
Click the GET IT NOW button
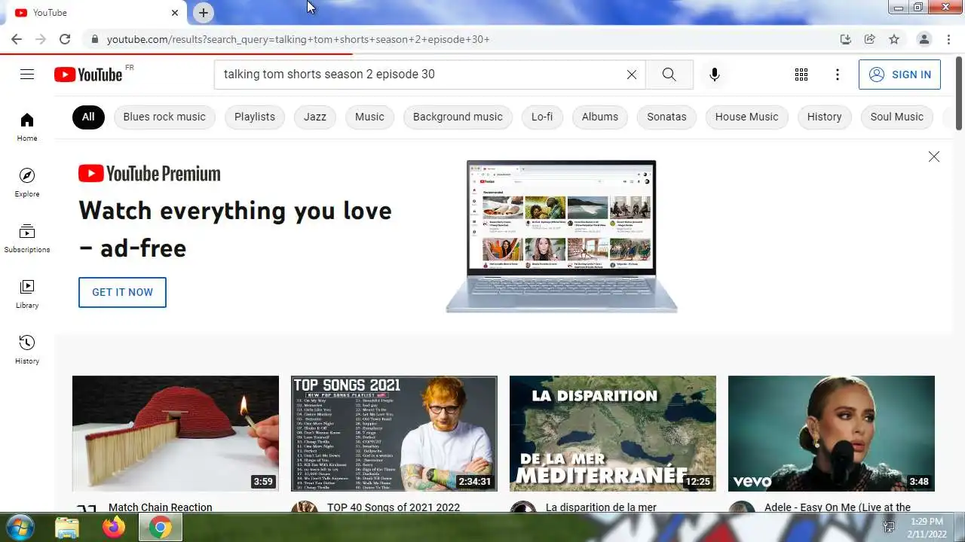pos(122,292)
